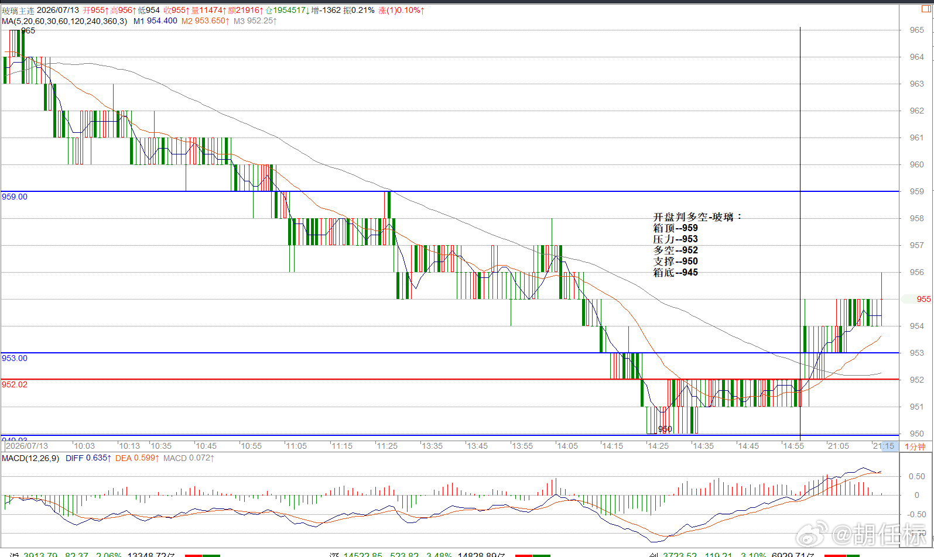Click the 950 low price marker
934x557 pixels.
pos(665,429)
